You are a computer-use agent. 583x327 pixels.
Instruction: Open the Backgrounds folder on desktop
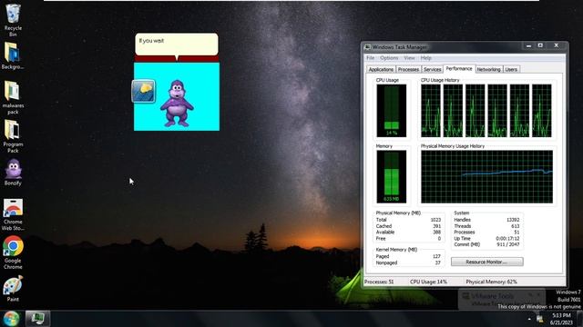pyautogui.click(x=13, y=56)
